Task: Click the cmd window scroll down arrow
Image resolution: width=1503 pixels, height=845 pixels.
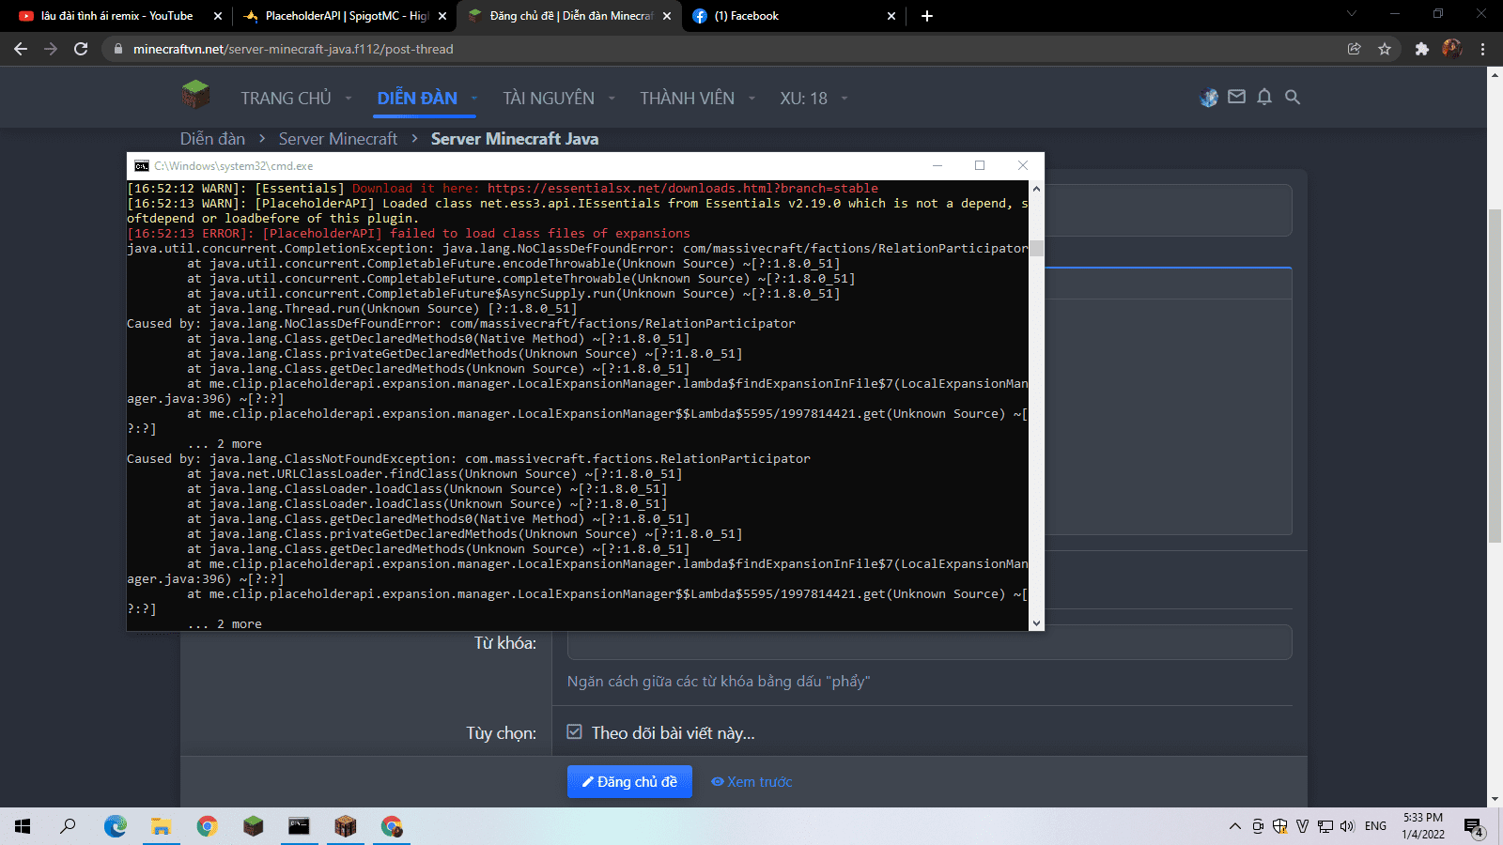Action: [1036, 622]
